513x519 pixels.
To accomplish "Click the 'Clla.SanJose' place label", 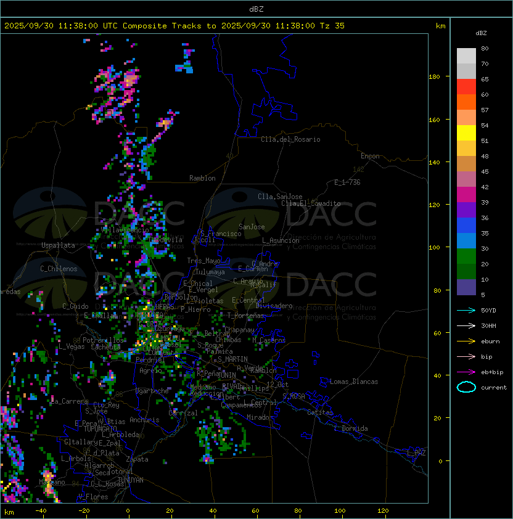I will pos(280,197).
